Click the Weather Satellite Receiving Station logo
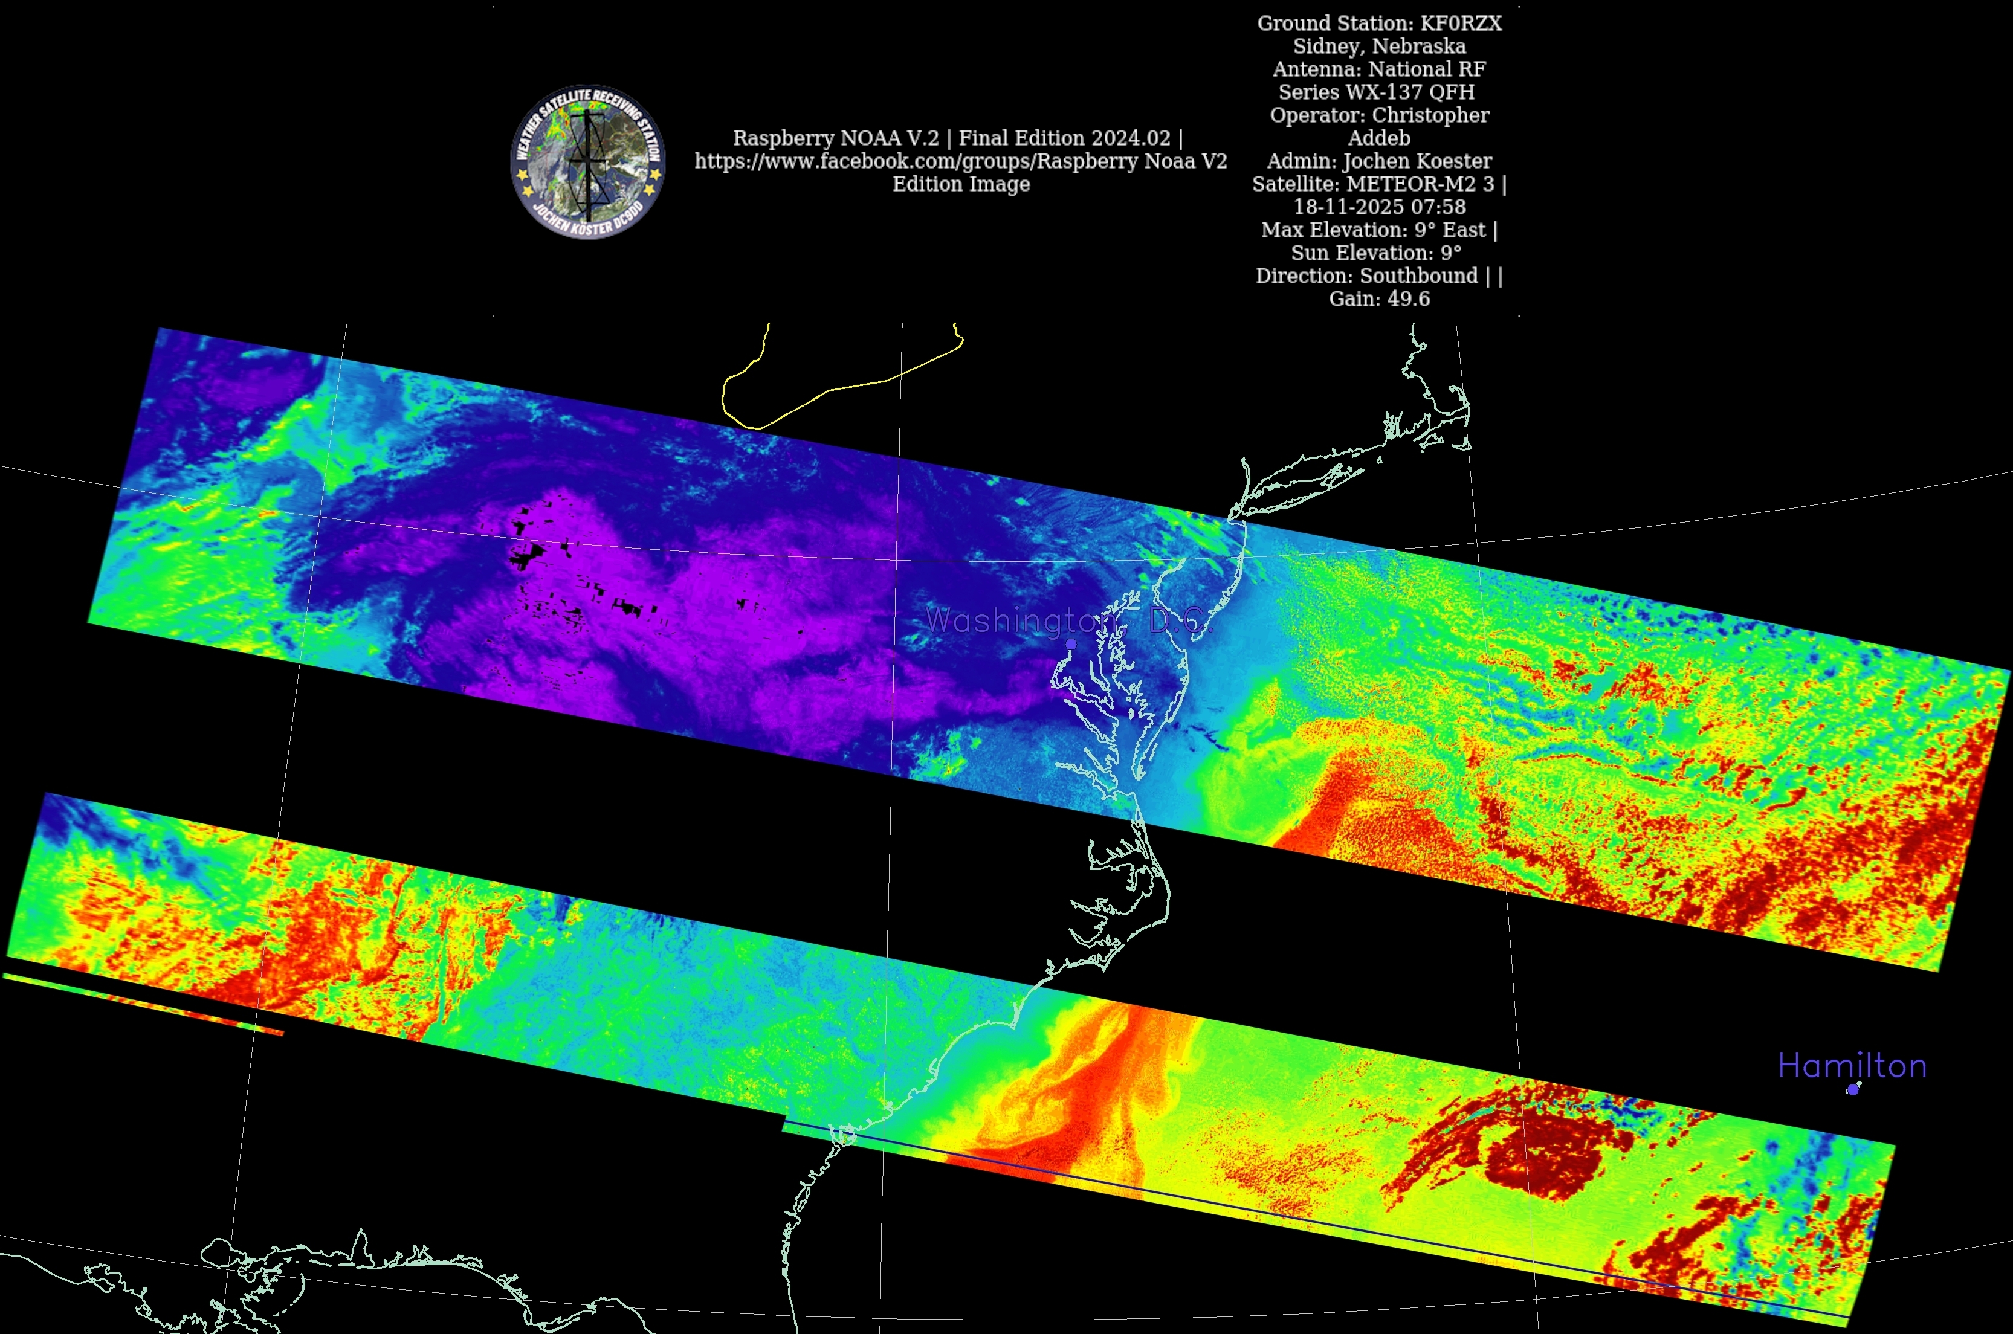This screenshot has width=2013, height=1334. 587,162
